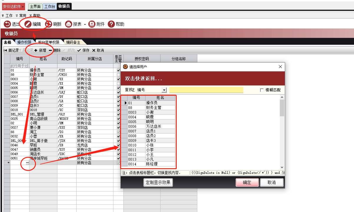Click the 请选择用户 dialog title icon
The height and width of the screenshot is (212, 354).
pos(125,67)
